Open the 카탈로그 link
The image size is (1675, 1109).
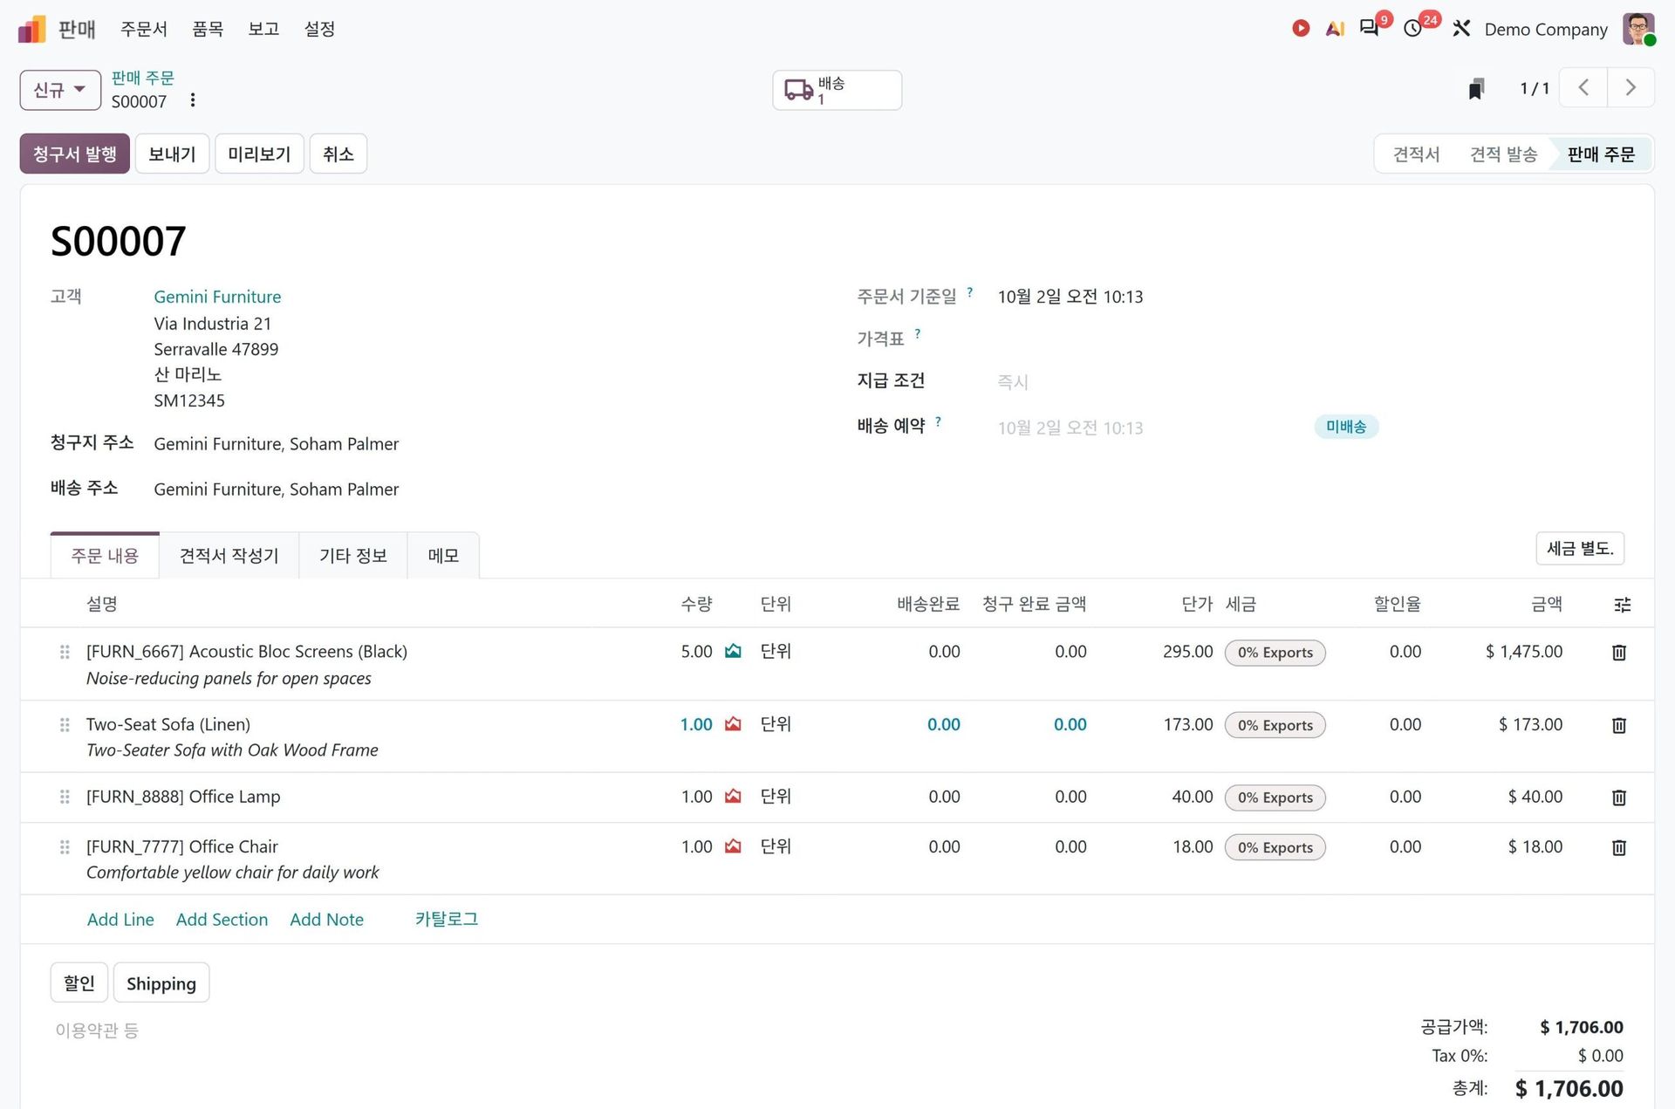coord(446,919)
